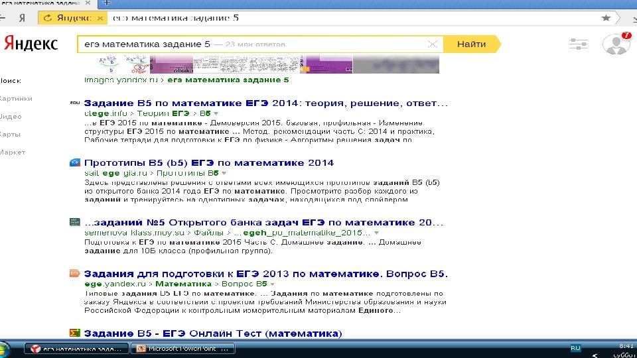Open a new browser tab with plus

[x=106, y=3]
